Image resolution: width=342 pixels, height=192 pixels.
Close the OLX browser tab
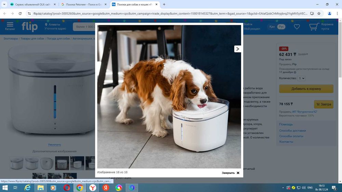[x=55, y=4]
